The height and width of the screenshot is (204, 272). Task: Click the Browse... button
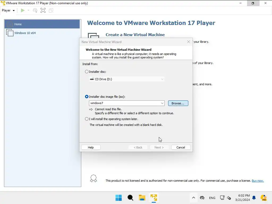[x=178, y=103]
